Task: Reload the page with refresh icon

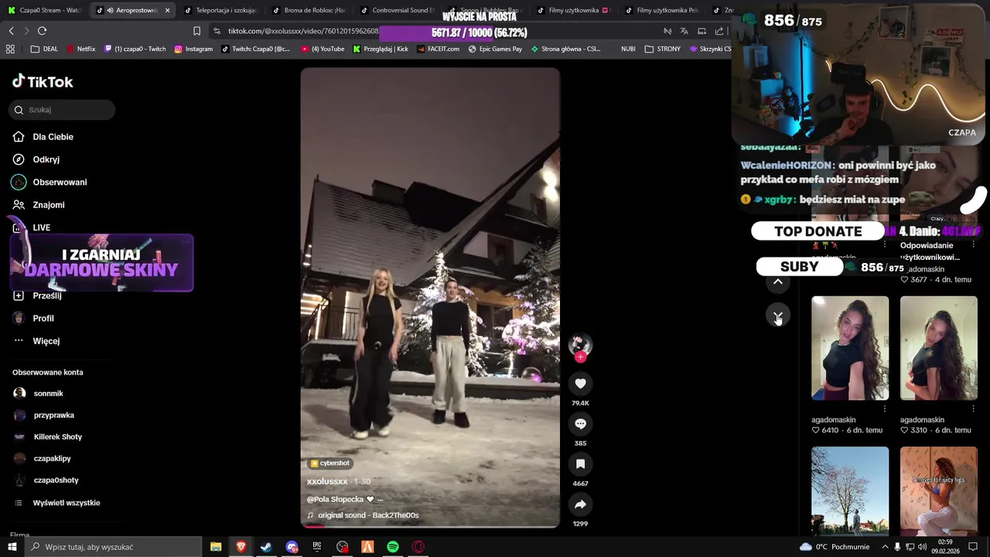Action: (x=42, y=31)
